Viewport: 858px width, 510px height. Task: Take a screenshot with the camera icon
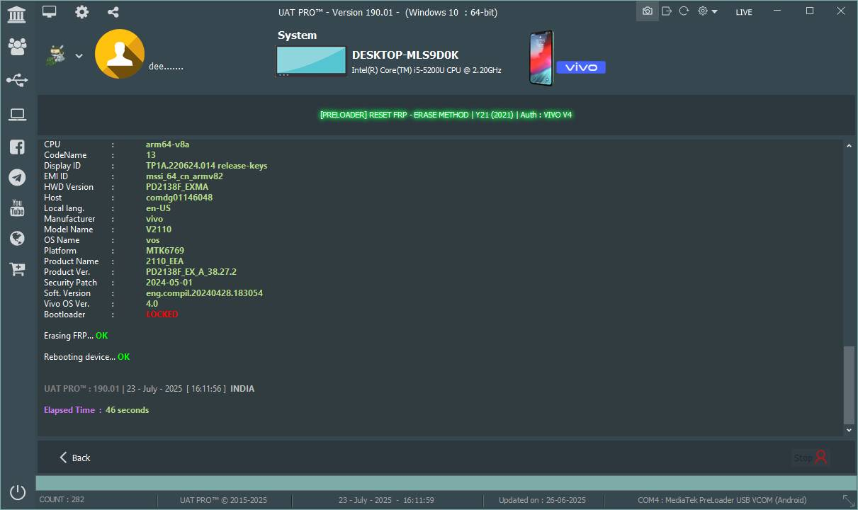[x=647, y=11]
